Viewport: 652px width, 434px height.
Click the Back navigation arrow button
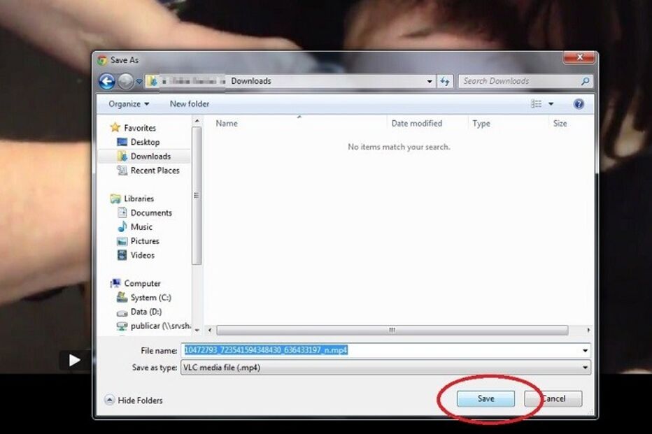click(106, 82)
